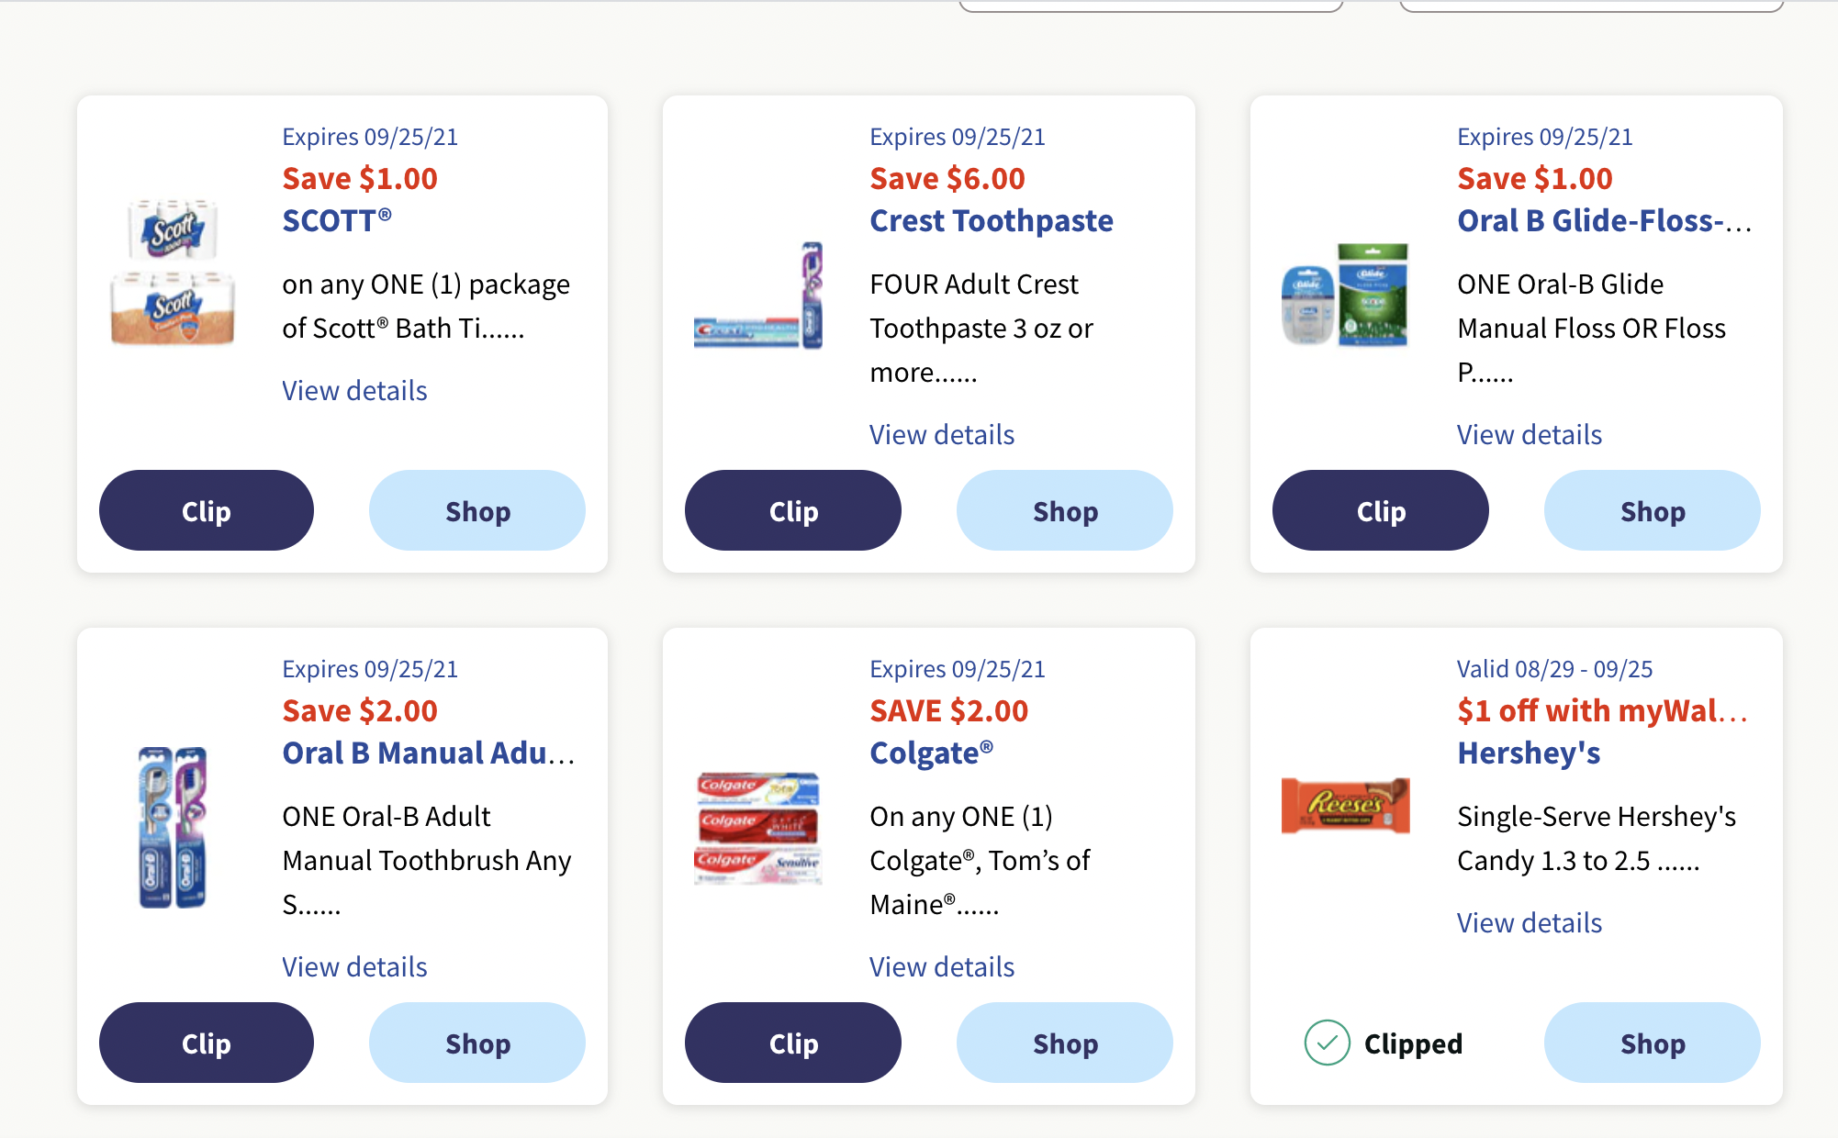Screen dimensions: 1838x1138
Task: Shop the Crest Toothpaste coupon
Action: click(x=1064, y=510)
